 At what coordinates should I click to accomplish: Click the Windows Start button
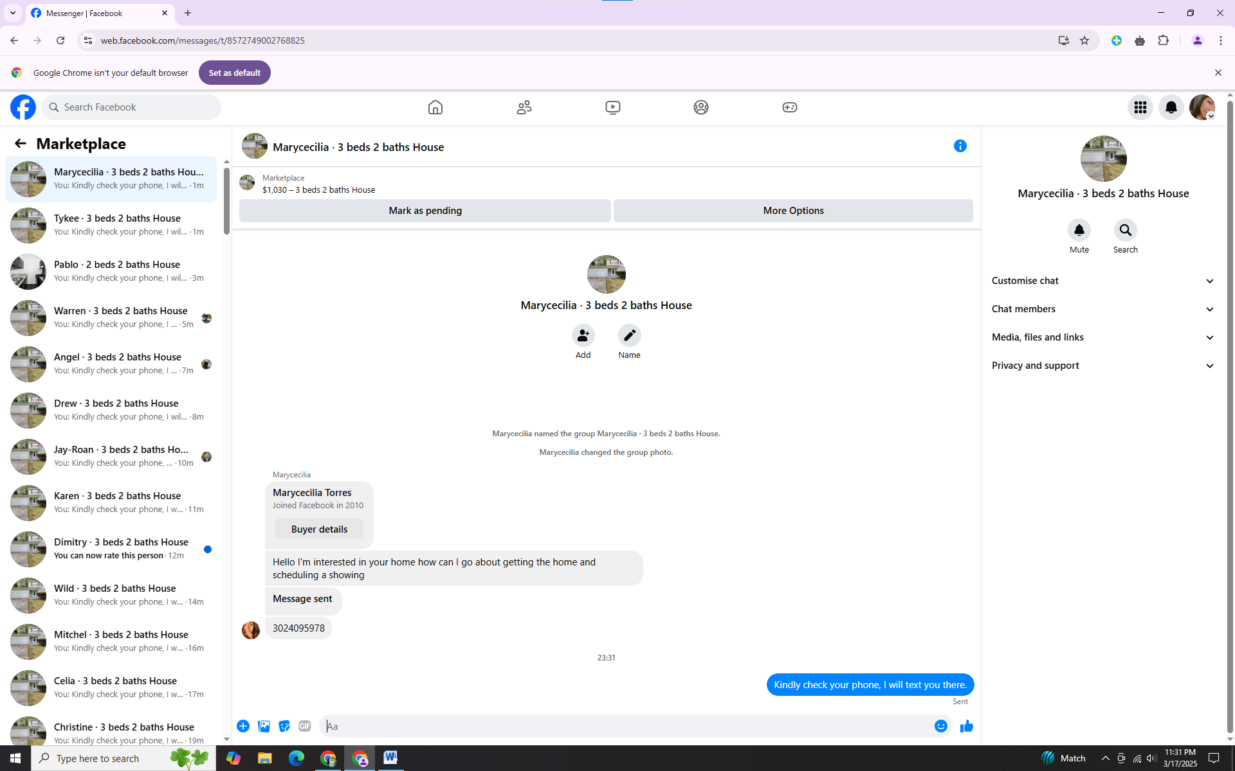(x=15, y=758)
